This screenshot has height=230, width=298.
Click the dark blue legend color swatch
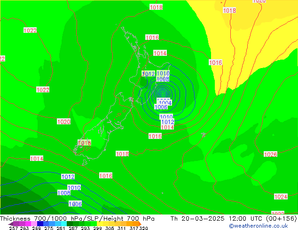40,223
